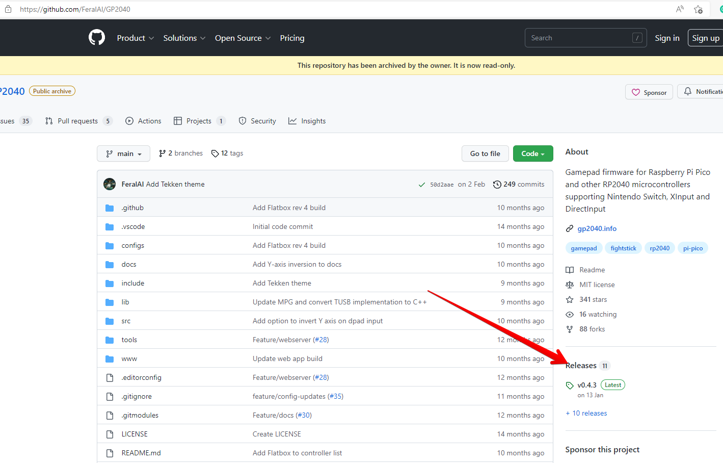The image size is (723, 463).
Task: Click the tools folder icon
Action: [110, 340]
